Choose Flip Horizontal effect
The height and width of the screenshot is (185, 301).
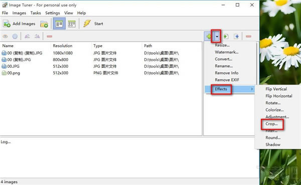pos(279,96)
